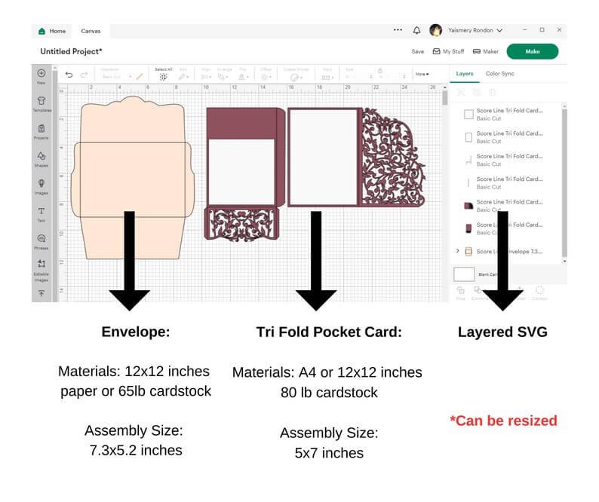599x502 pixels.
Task: Switch to the Color Sync tab
Action: (x=499, y=74)
